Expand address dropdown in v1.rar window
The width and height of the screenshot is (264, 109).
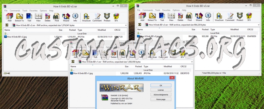192,62
